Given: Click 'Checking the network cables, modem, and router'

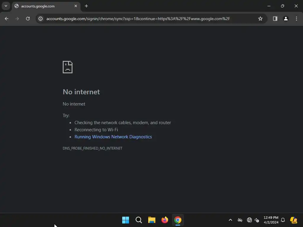Looking at the screenshot, I should (x=123, y=123).
